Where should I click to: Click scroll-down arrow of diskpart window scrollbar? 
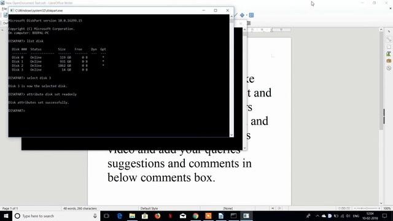[232, 135]
